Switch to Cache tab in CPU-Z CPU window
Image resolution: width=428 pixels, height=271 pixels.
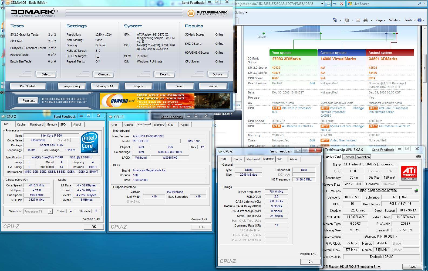21,124
